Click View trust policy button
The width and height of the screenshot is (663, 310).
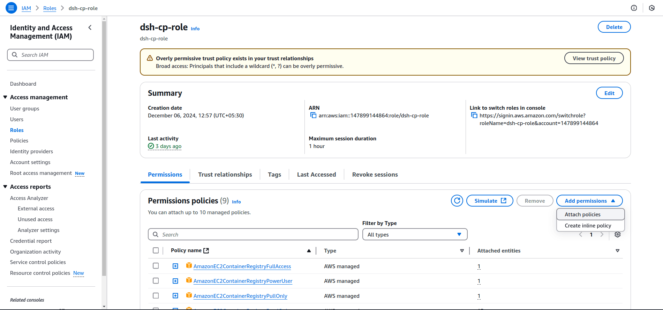(594, 58)
